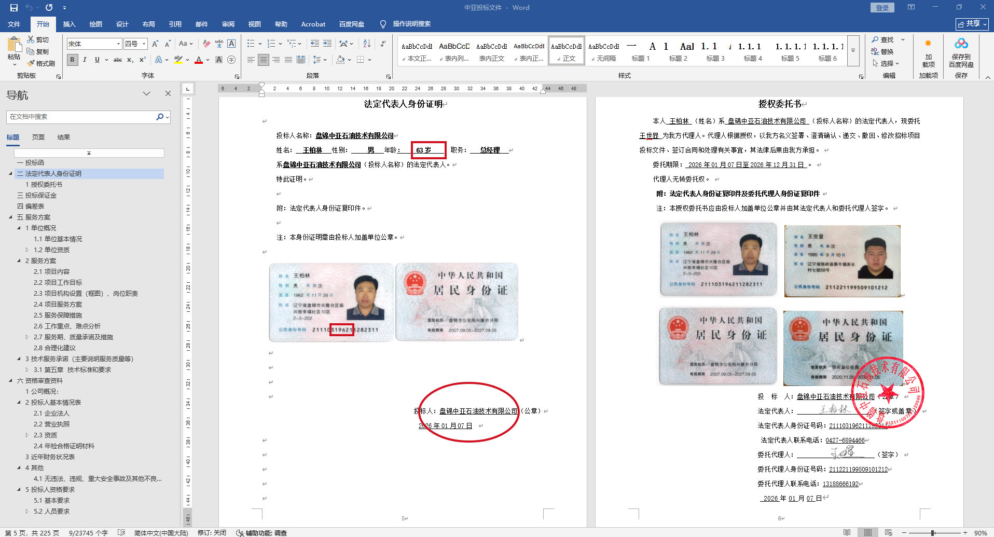Toggle Italic formatting
The height and width of the screenshot is (537, 994).
85,60
